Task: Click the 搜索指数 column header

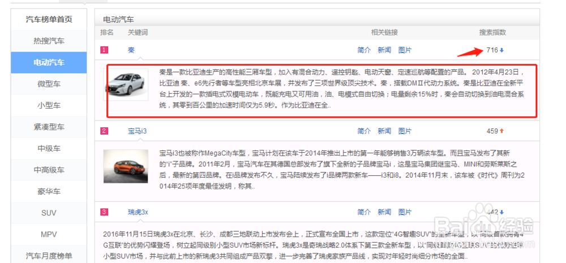Action: (x=492, y=32)
